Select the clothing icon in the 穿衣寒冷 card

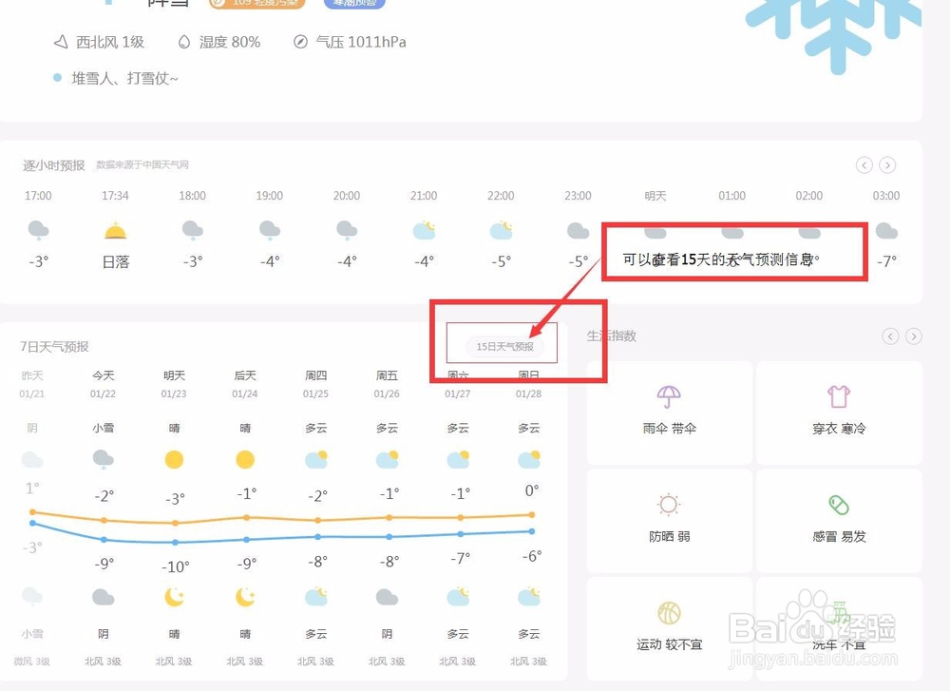[839, 397]
